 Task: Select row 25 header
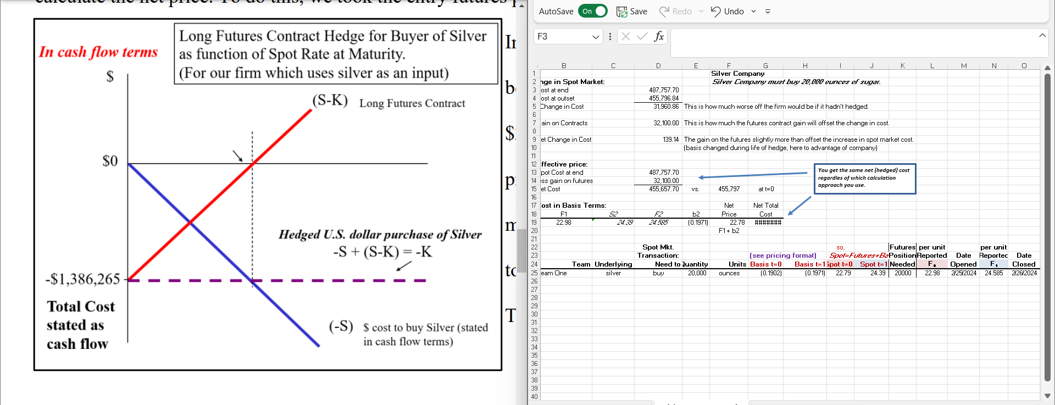pos(534,273)
